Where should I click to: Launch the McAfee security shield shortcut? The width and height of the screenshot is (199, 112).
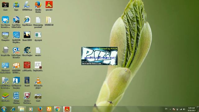tap(27, 96)
